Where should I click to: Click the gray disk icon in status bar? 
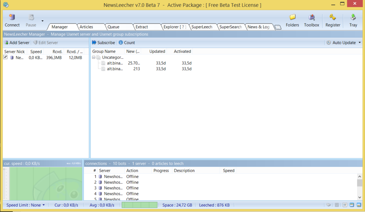point(328,205)
